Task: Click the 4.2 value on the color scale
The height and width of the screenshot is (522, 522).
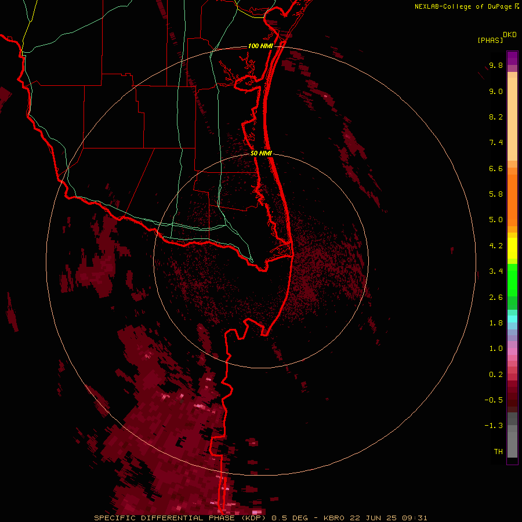Action: pyautogui.click(x=496, y=246)
